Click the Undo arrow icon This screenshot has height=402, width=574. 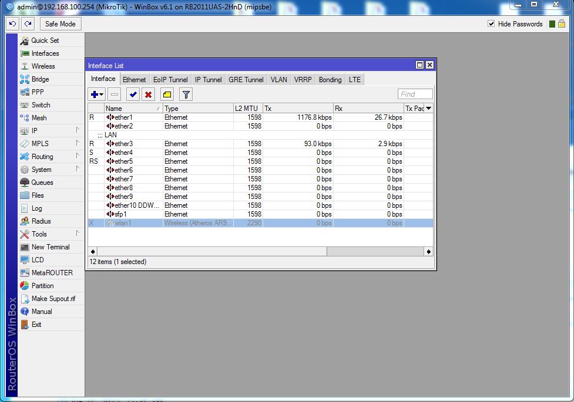pos(12,24)
